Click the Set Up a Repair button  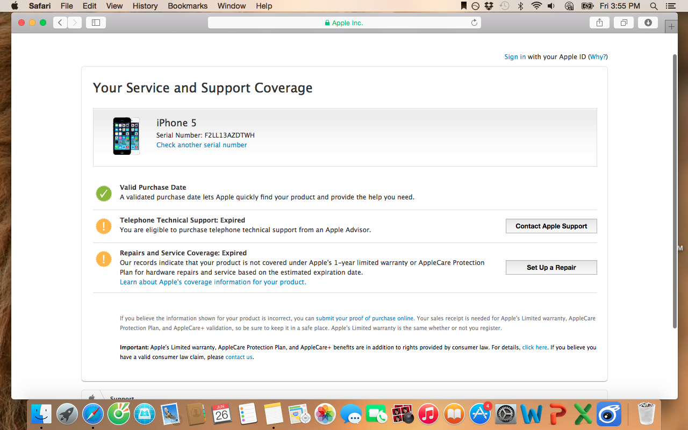[x=551, y=268]
